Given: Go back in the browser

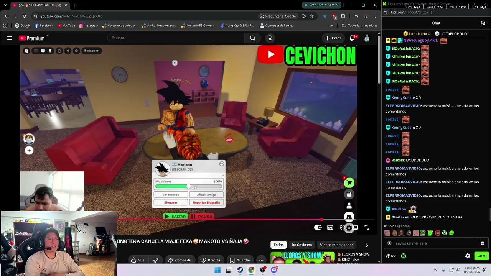Looking at the screenshot, I should (x=6, y=16).
